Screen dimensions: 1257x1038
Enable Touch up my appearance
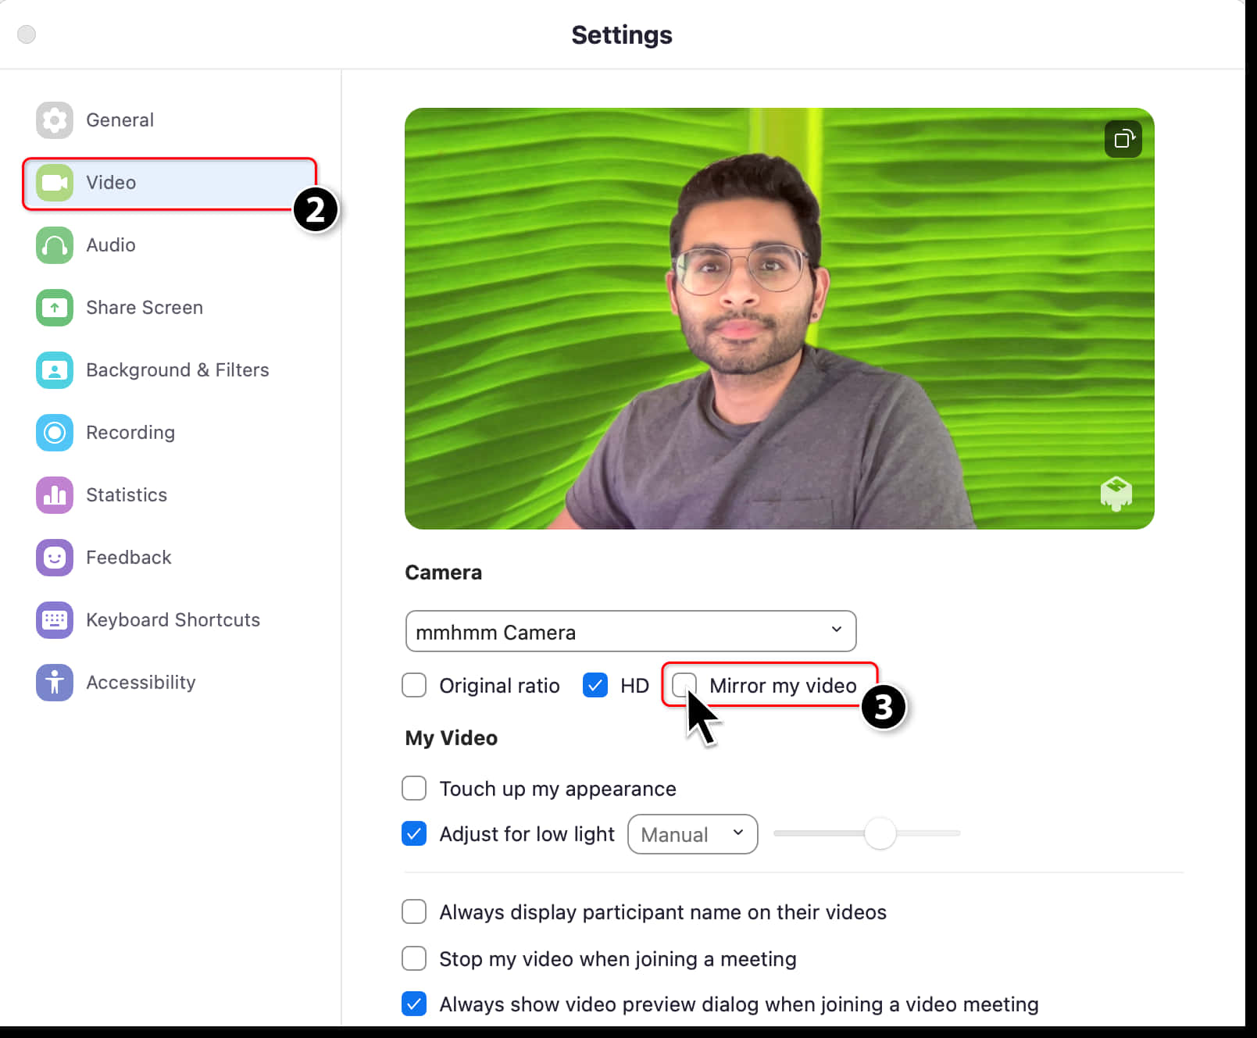[x=414, y=788]
